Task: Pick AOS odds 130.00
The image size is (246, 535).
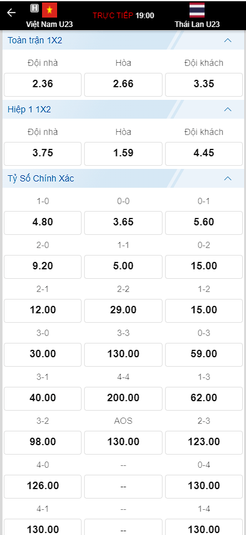Action: click(x=123, y=443)
